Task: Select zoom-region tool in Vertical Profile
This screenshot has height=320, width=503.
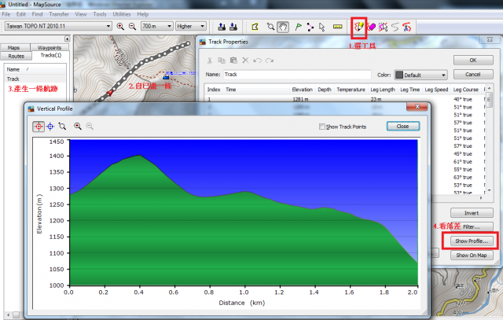Action: 62,127
